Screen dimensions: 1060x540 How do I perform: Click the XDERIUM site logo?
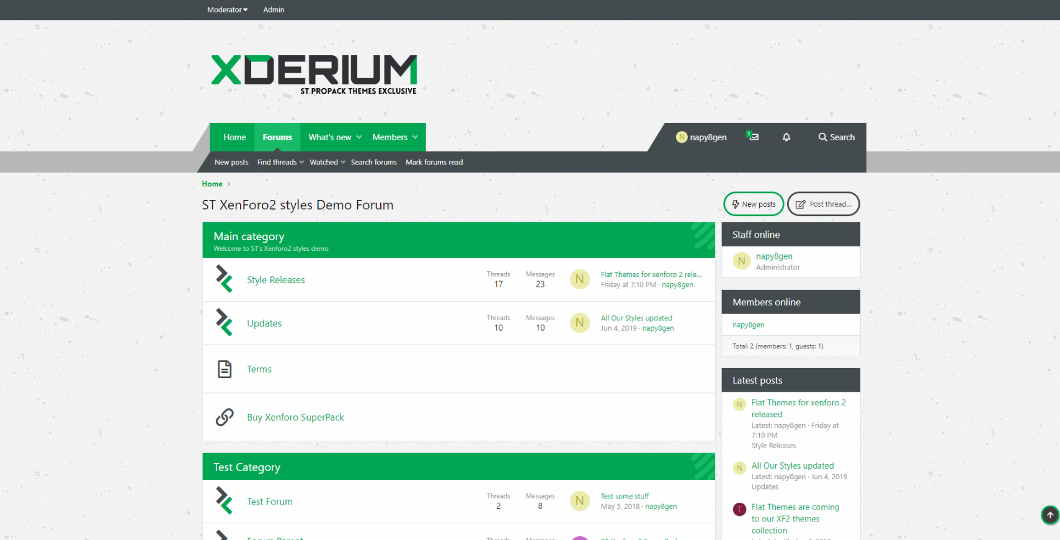314,74
